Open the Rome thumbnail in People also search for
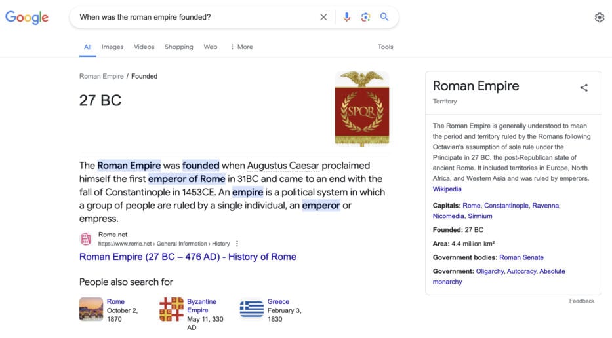The image size is (612, 338). pos(91,309)
